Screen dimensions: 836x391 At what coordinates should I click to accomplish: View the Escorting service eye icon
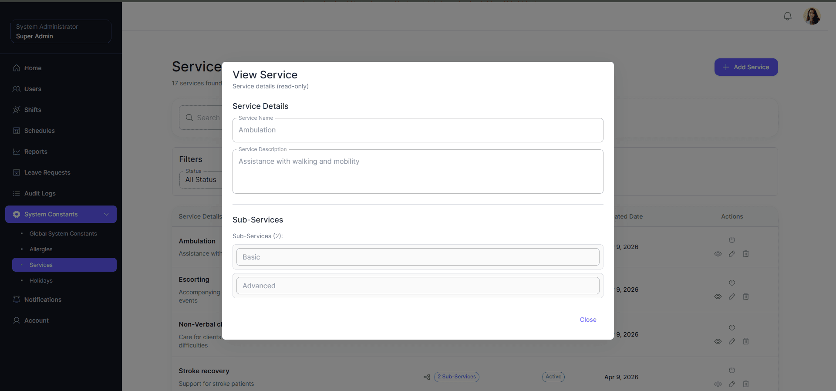coord(718,297)
